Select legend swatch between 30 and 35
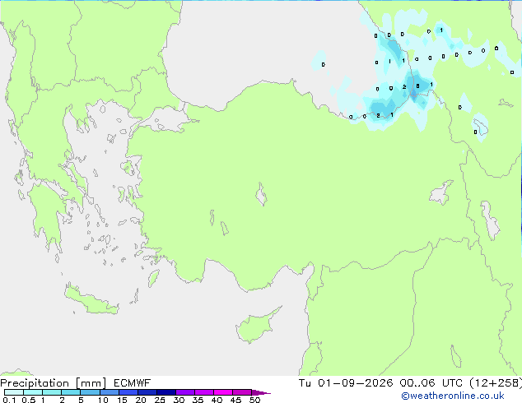The height and width of the screenshot is (403, 522). pyautogui.click(x=184, y=392)
